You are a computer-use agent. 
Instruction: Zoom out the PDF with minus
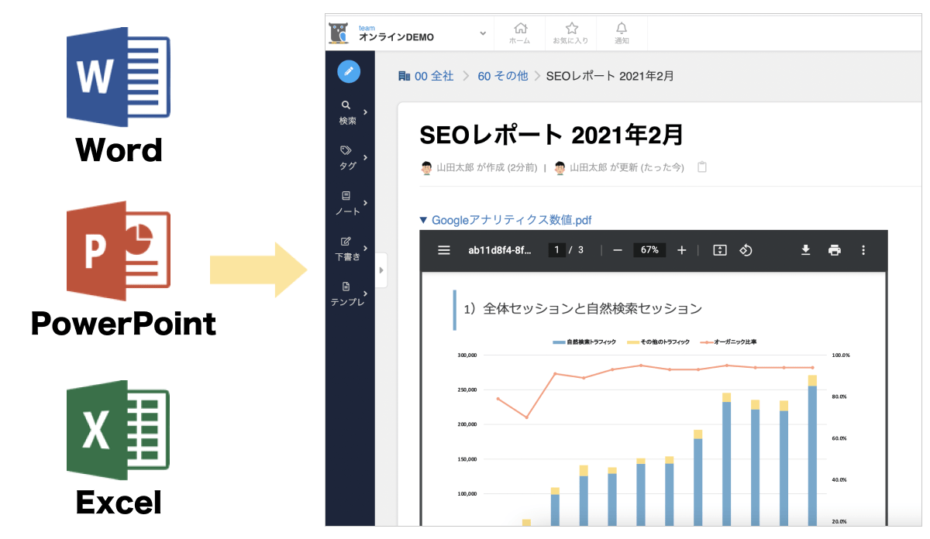[x=618, y=250]
